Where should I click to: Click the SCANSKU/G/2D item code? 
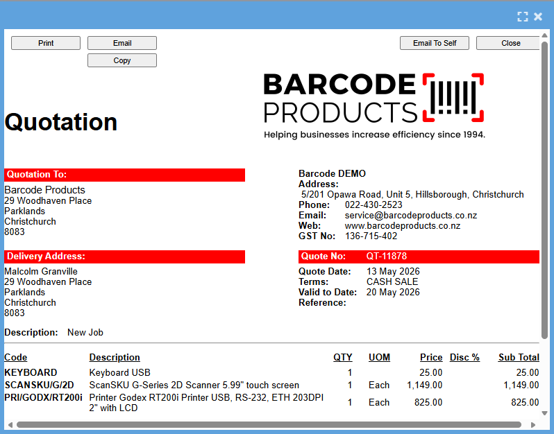(39, 385)
